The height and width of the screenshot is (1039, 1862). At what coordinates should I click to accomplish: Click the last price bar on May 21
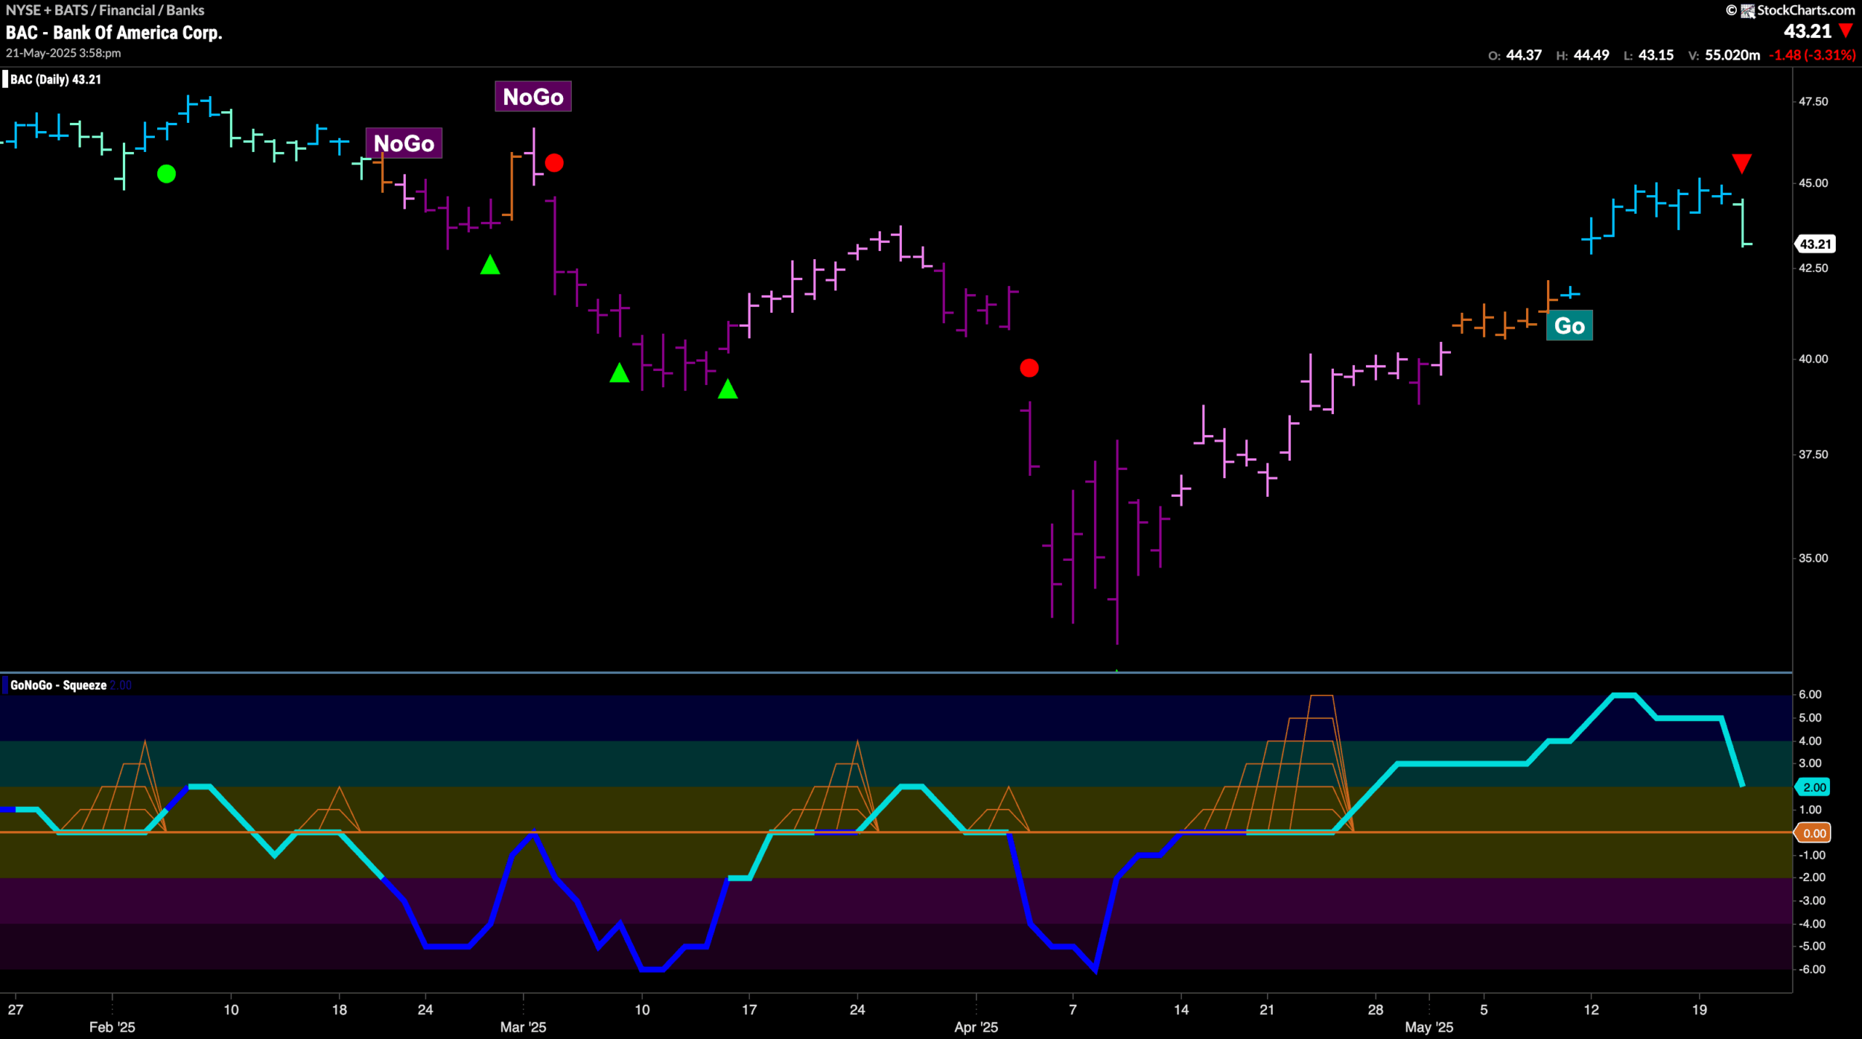click(1743, 222)
